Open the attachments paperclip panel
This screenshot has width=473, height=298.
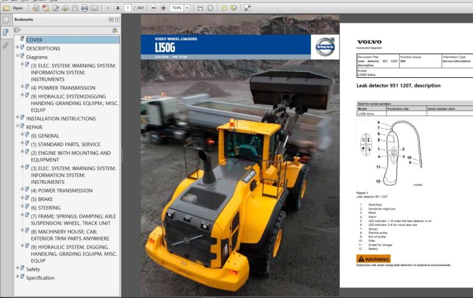coord(6,45)
